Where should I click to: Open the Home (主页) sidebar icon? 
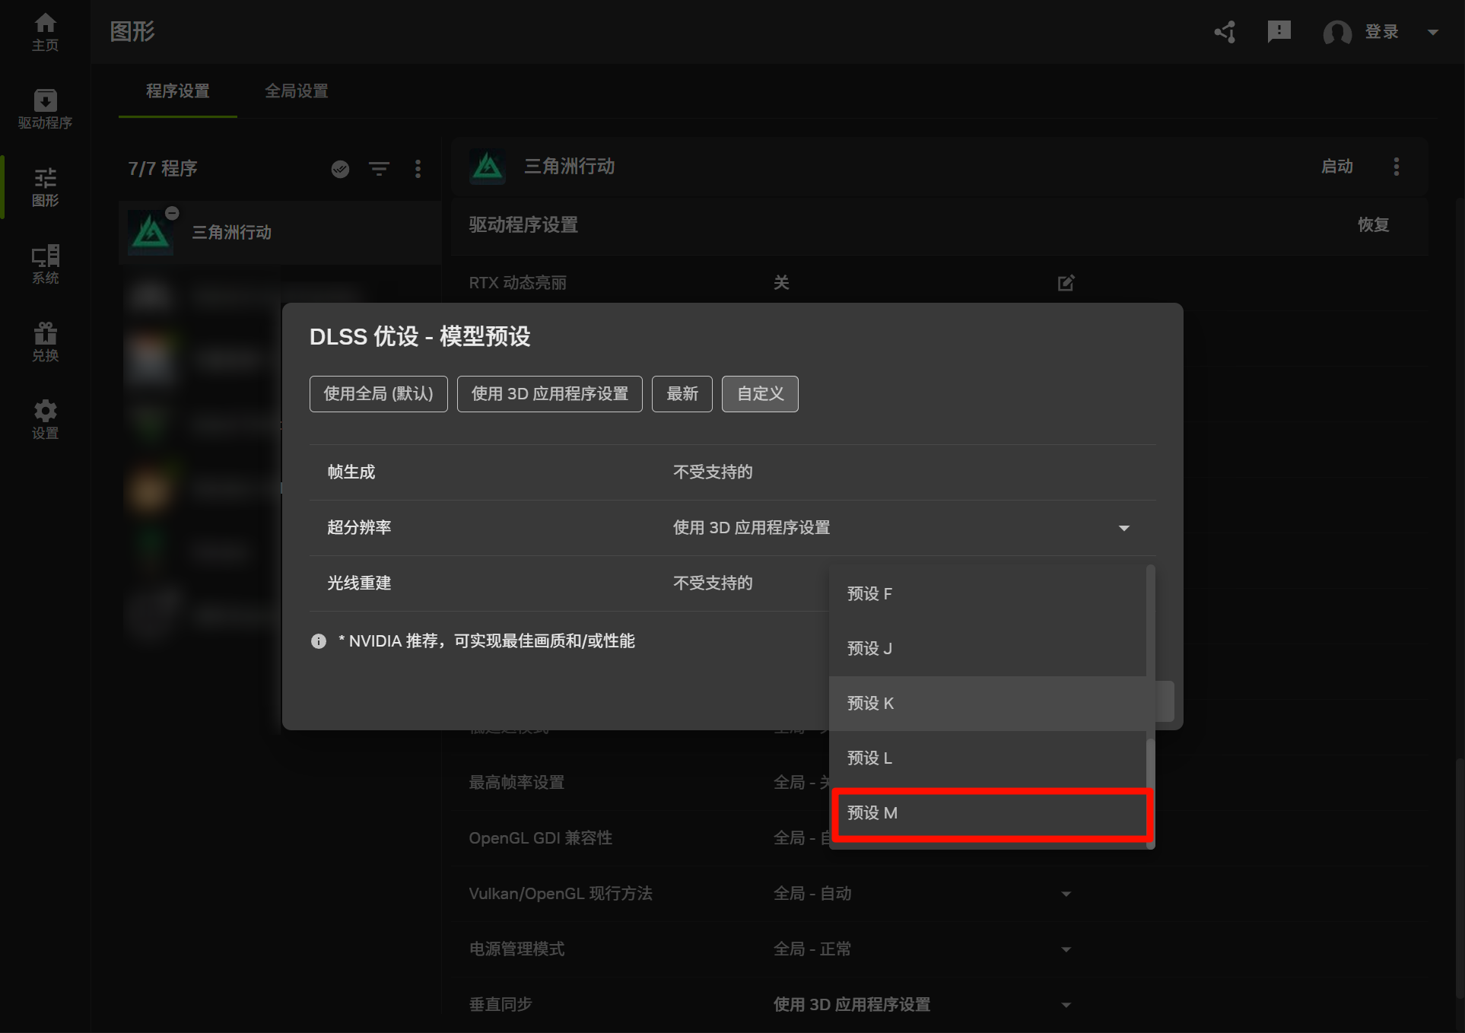click(x=45, y=32)
